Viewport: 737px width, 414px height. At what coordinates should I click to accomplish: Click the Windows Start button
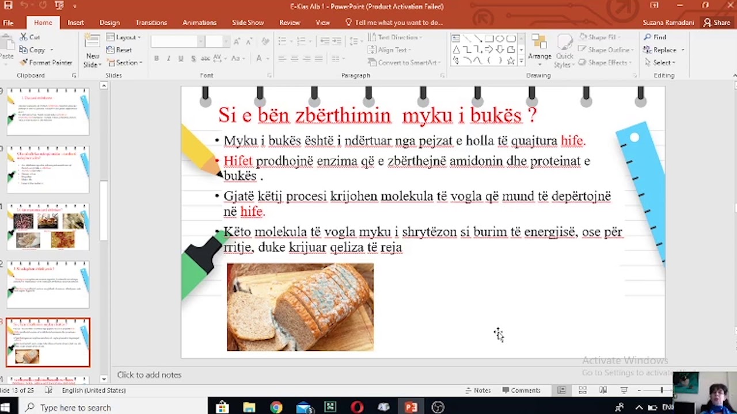click(6, 408)
